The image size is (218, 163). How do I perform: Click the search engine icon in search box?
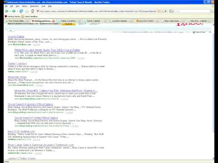[x=171, y=11]
